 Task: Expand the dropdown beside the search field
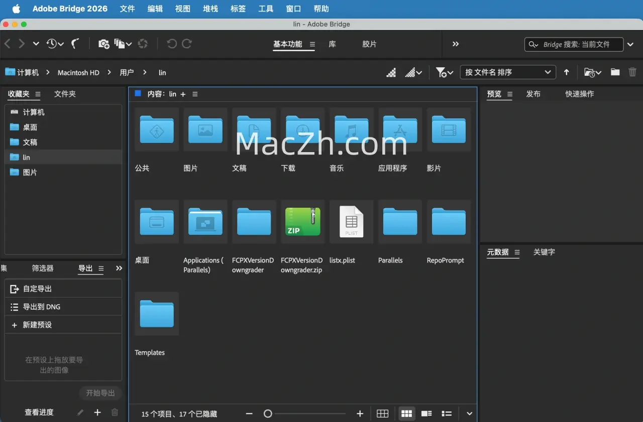[x=630, y=45]
